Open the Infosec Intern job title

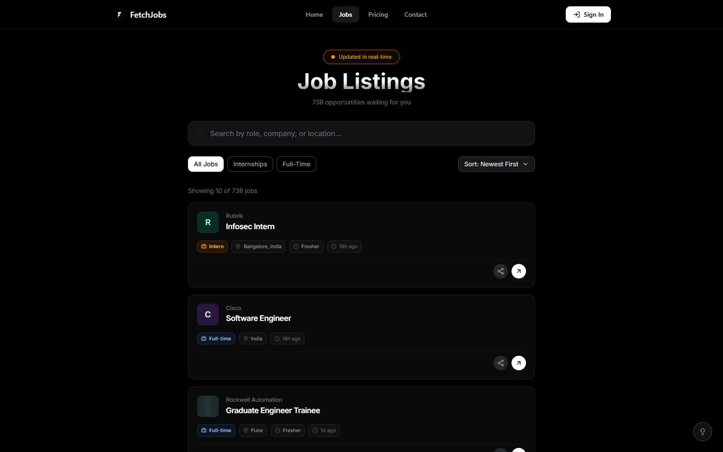click(250, 226)
